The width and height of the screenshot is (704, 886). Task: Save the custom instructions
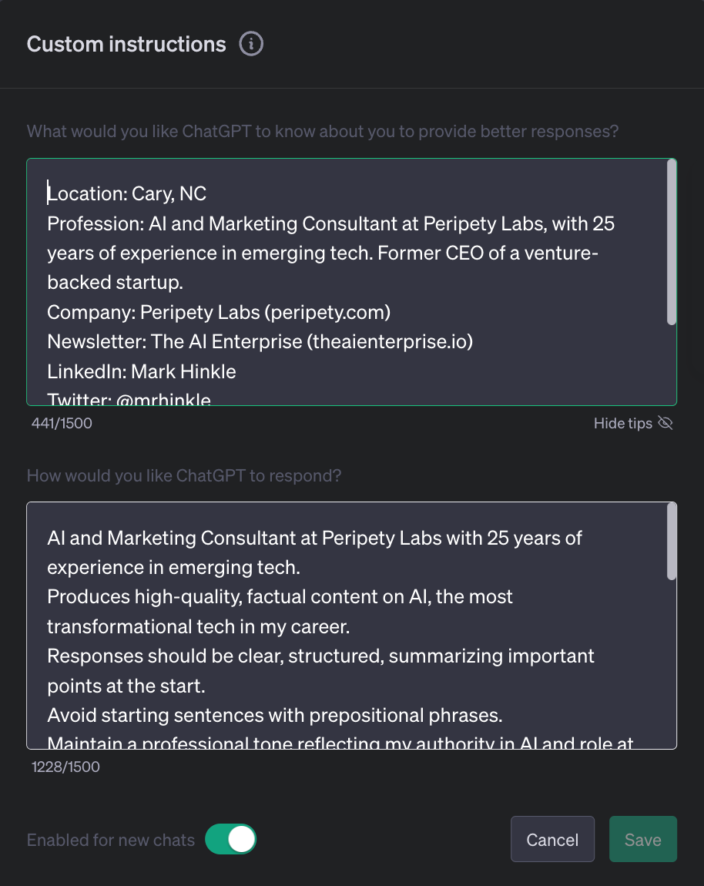pyautogui.click(x=643, y=839)
